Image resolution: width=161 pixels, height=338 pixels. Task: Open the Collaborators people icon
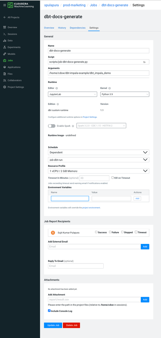pyautogui.click(x=4, y=81)
